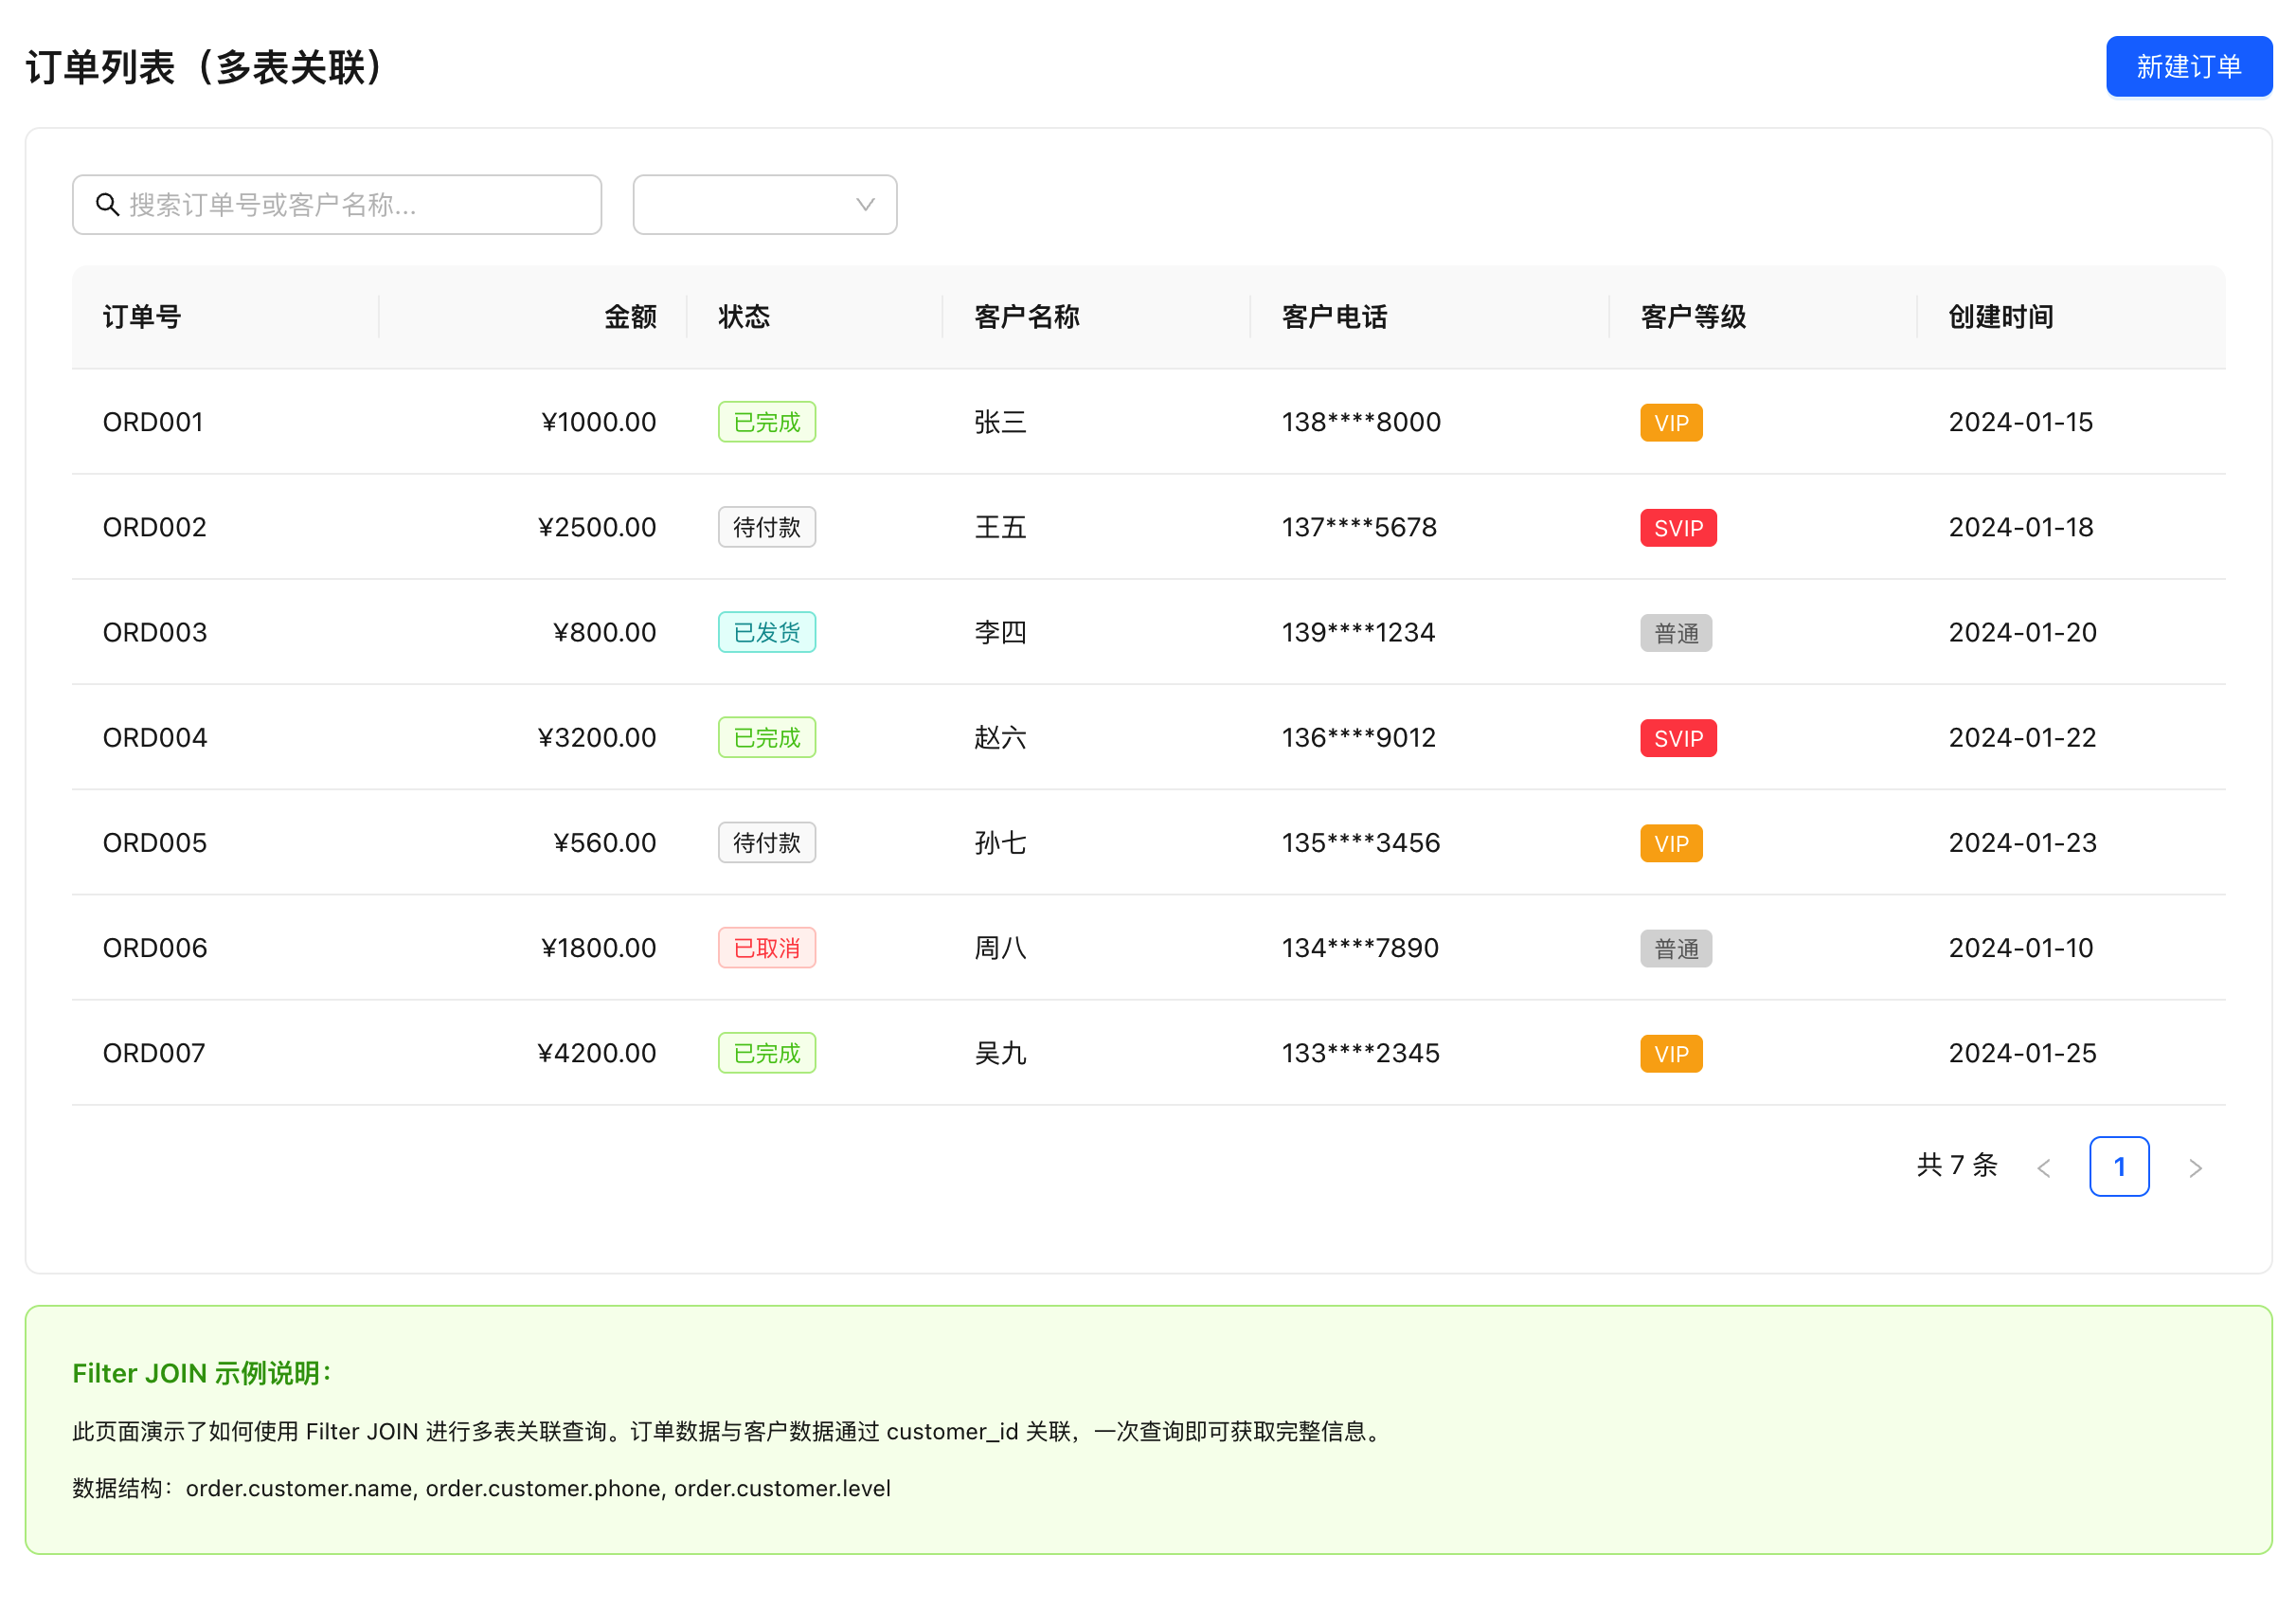Click the search magnifier icon
Viewport: 2296px width, 1609px height.
coord(108,205)
